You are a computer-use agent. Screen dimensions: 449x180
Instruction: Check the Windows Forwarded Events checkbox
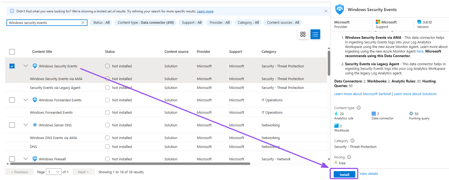pos(12,100)
